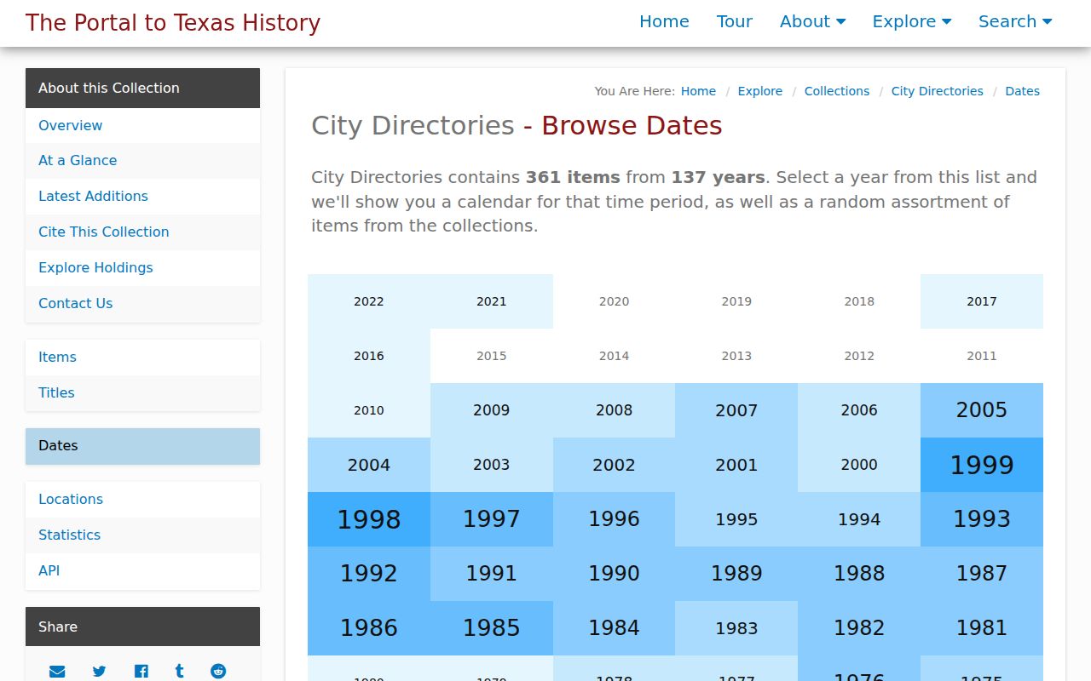Select the year 1990 tile
The image size is (1091, 681).
point(614,574)
